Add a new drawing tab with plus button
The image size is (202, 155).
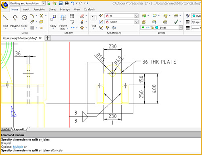pos(48,38)
